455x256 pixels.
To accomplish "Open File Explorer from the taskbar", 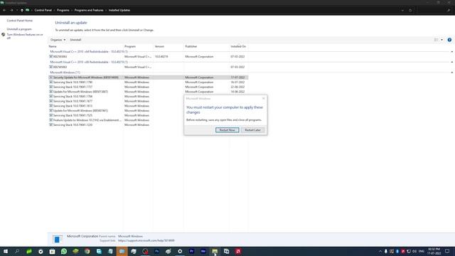I will (215, 251).
